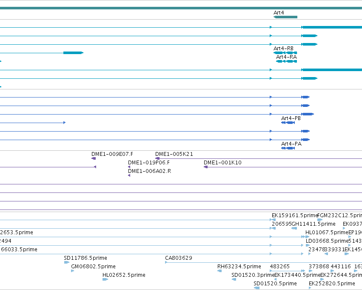This screenshot has height=290, width=362.
Task: Click the HL02652.5prime EST label
Action: [x=124, y=275]
